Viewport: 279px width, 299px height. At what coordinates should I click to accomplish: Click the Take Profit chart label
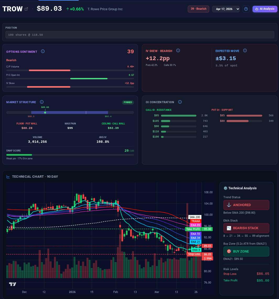[x=193, y=229]
